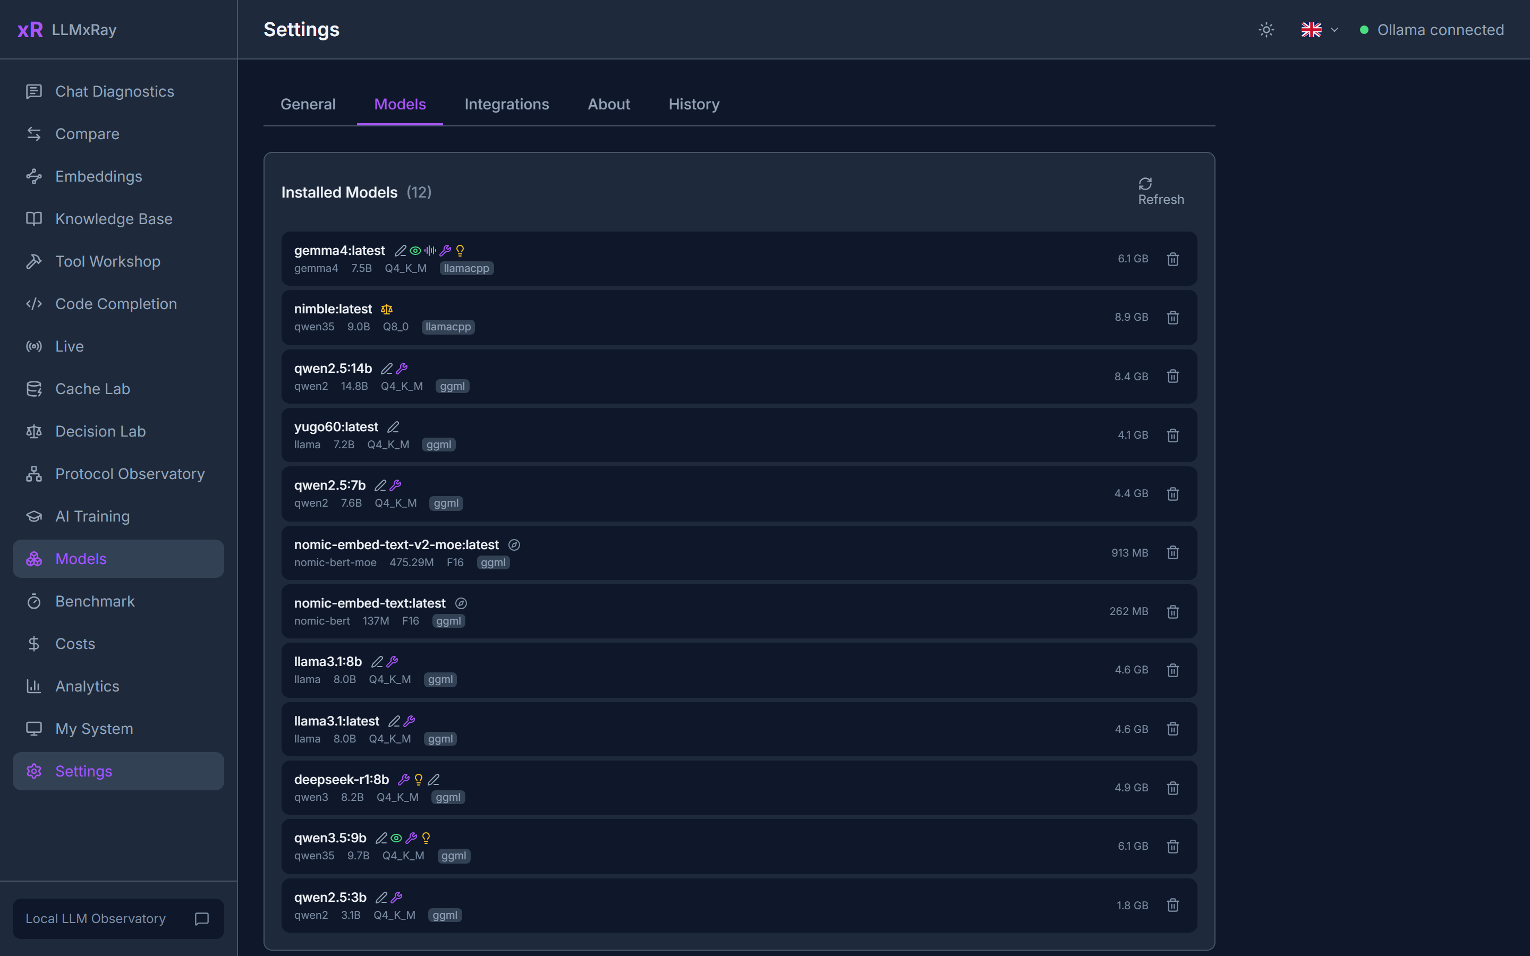1530x956 pixels.
Task: Remove the deepseek-r1:8b model
Action: pyautogui.click(x=1172, y=788)
